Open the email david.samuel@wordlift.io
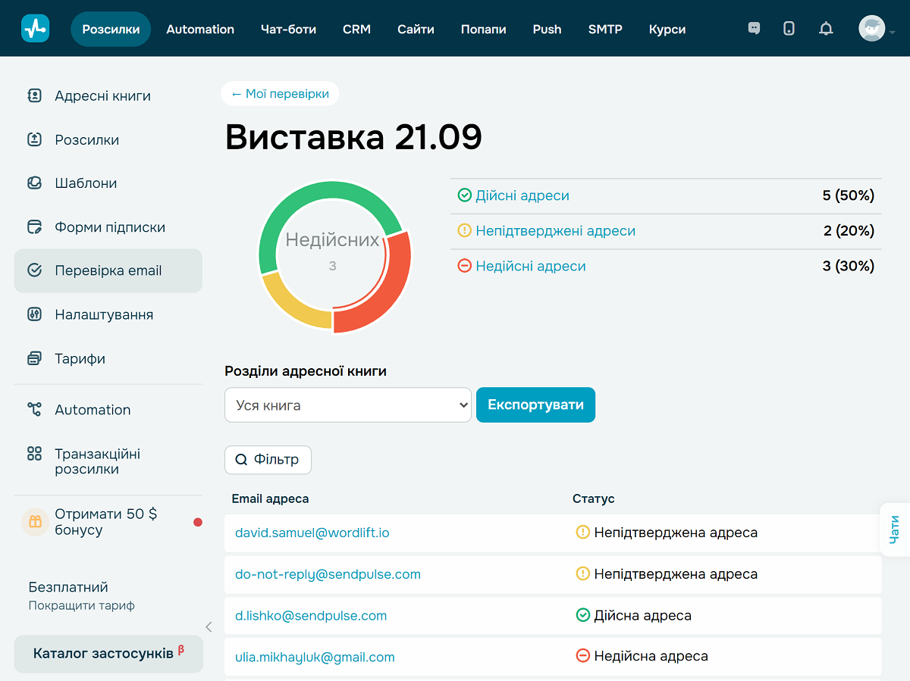 click(312, 533)
